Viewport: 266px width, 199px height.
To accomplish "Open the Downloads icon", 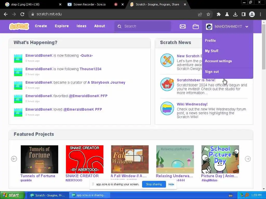I will click(235, 15).
